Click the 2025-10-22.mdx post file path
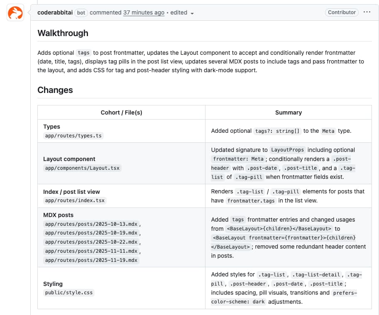 point(91,242)
